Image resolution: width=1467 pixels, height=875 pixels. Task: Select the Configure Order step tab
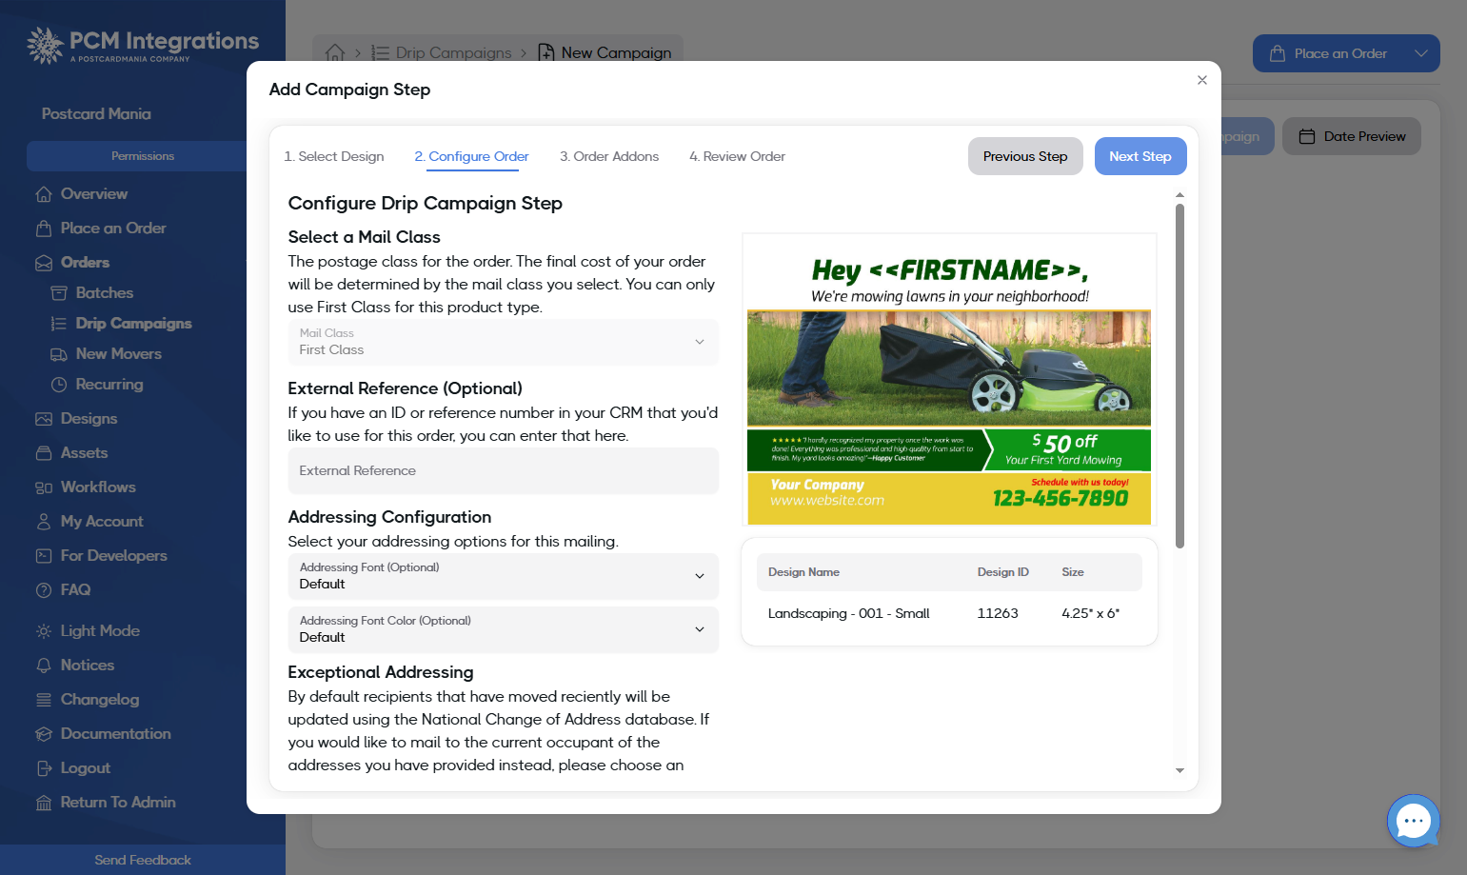click(471, 156)
